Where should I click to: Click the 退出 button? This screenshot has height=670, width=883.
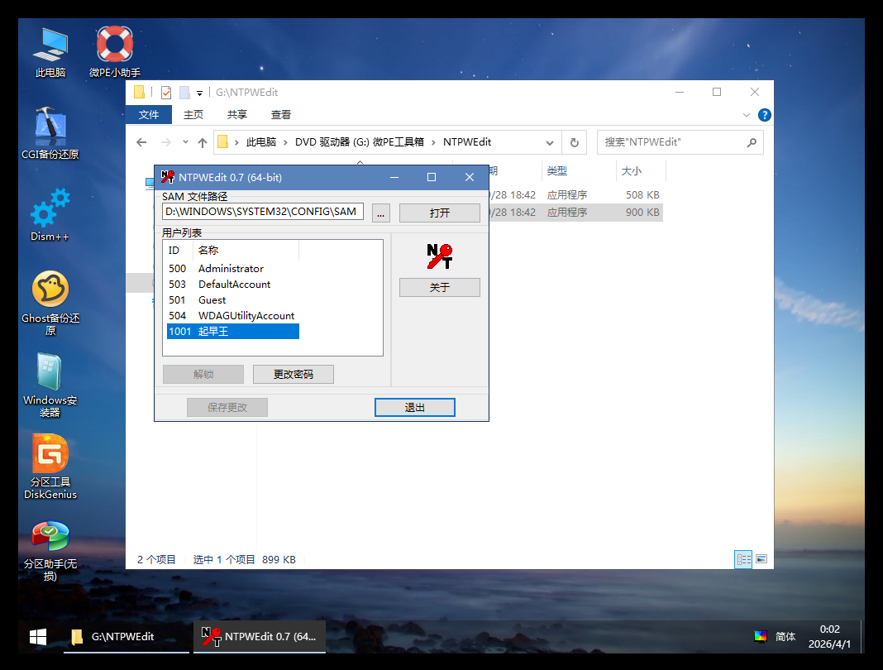point(415,407)
